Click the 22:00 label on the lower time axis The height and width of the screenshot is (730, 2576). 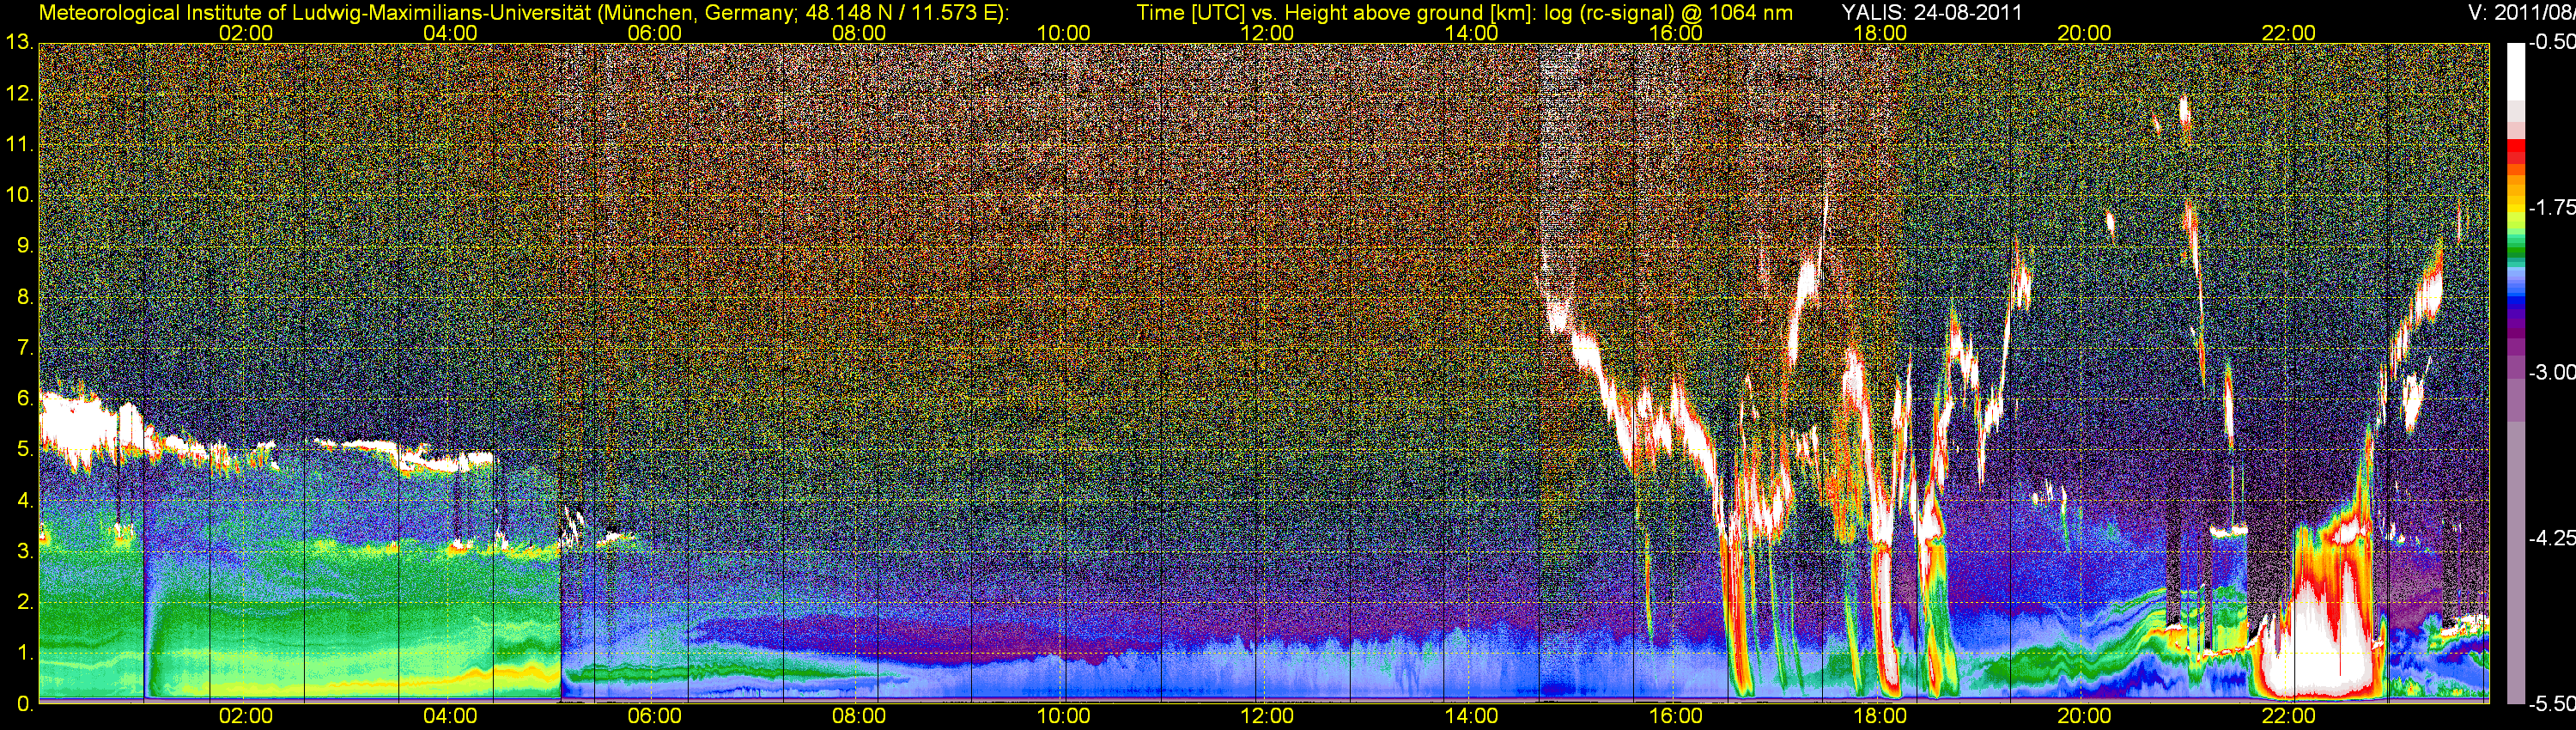click(x=2288, y=716)
